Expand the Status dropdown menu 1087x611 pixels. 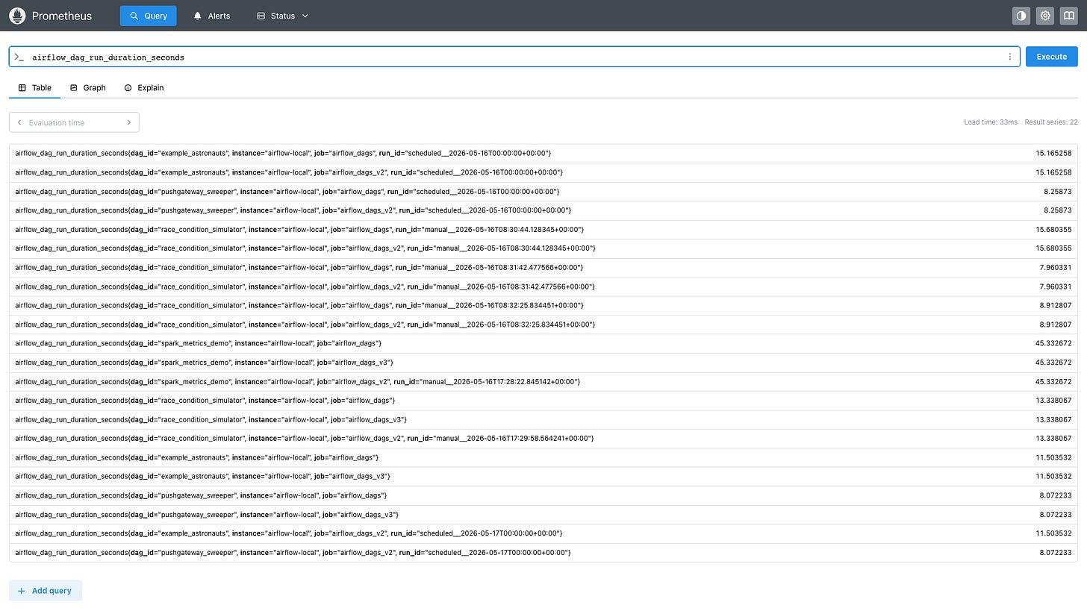(x=282, y=16)
